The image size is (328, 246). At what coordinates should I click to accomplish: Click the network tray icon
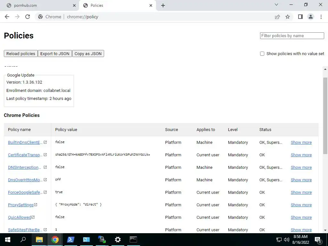point(279,240)
